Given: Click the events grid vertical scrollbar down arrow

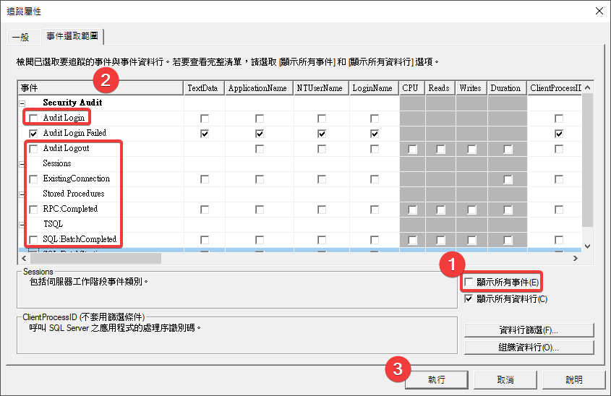Looking at the screenshot, I should point(587,246).
